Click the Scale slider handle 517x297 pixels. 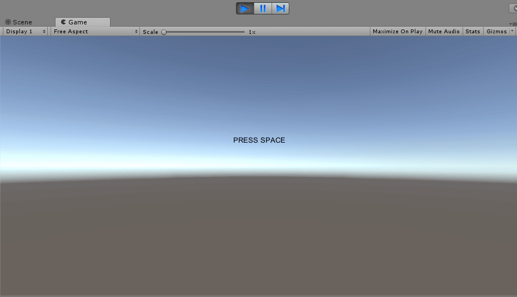[x=164, y=32]
